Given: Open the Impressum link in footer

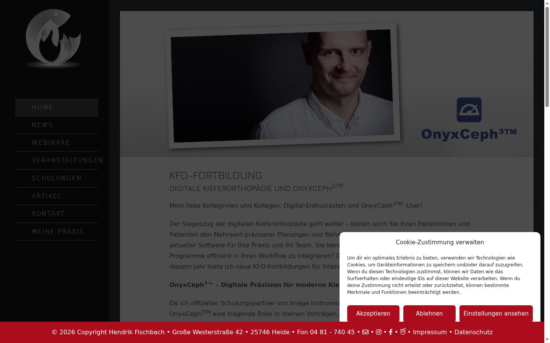Looking at the screenshot, I should [430, 332].
